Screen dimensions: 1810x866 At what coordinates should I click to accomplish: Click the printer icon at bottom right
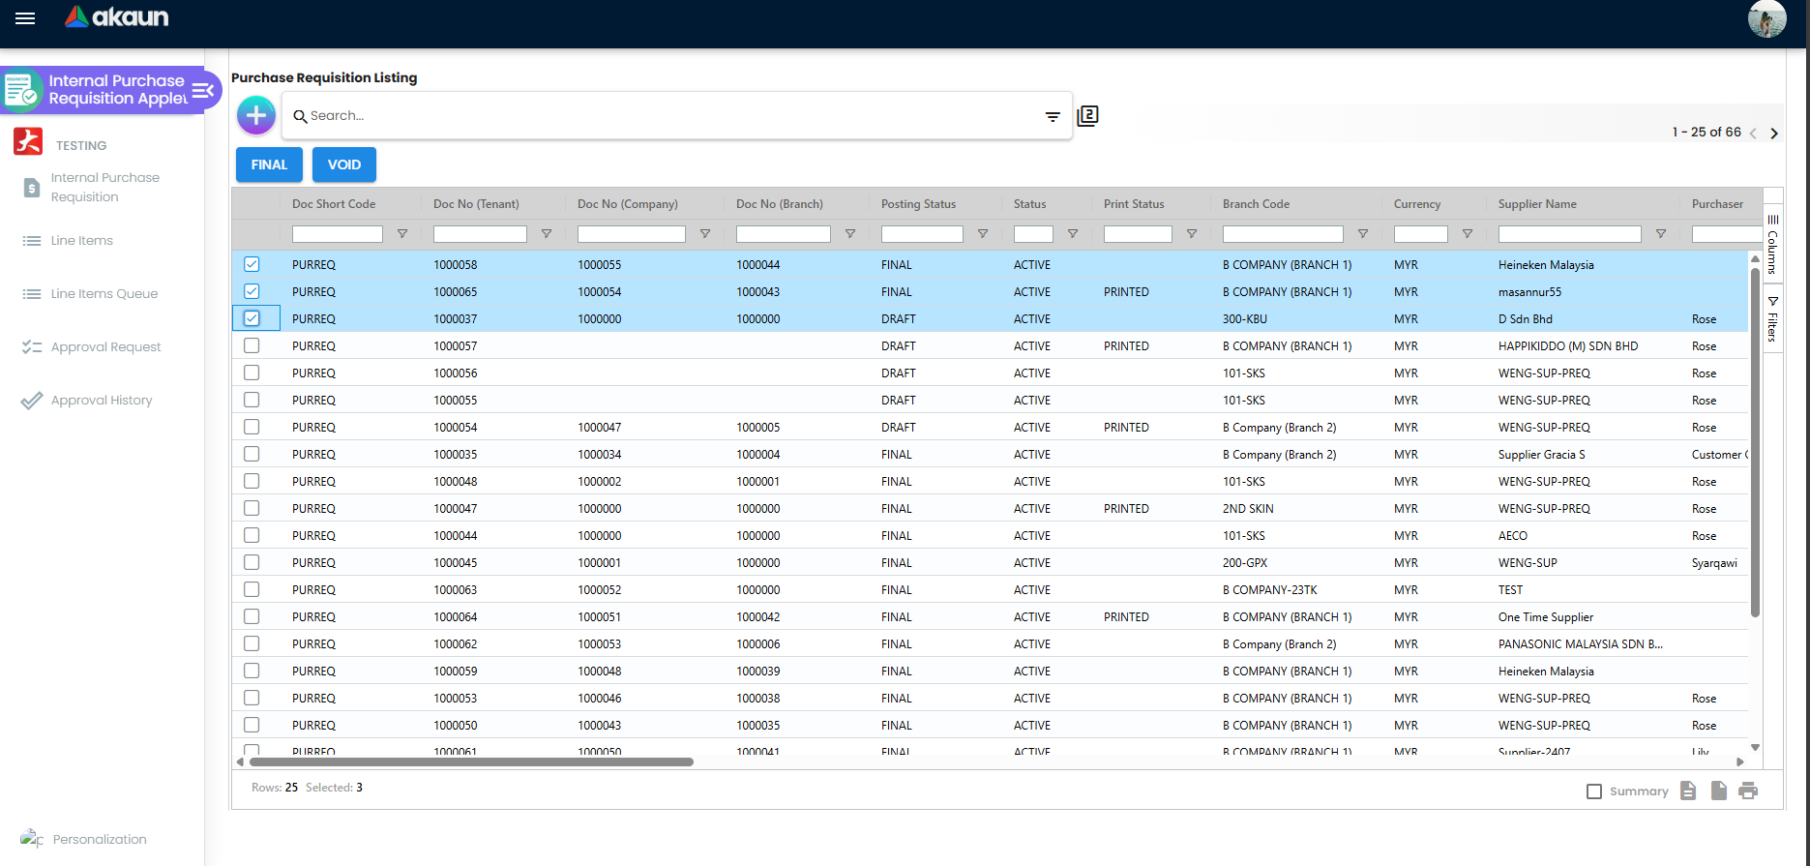[1748, 791]
